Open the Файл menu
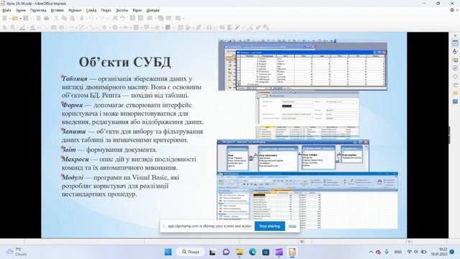 (x=6, y=10)
